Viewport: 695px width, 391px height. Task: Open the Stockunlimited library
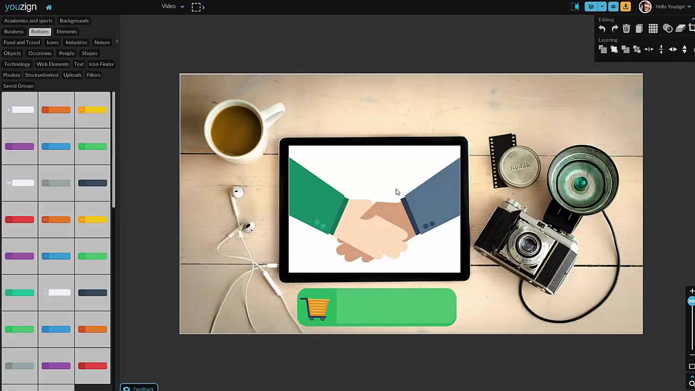(x=42, y=75)
